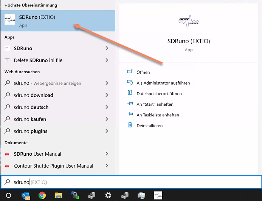Click into the search box containing sdruno
This screenshot has width=262, height=201.
click(131, 182)
